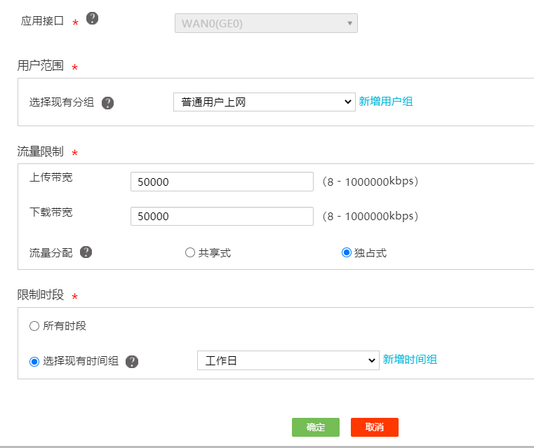Choose the 所有时段 radio option

(x=34, y=326)
